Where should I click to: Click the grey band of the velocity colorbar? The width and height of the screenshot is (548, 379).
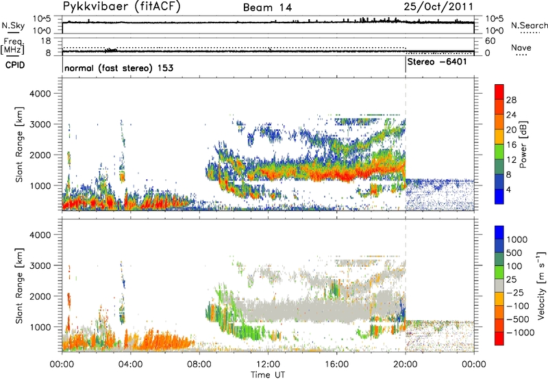coord(499,285)
